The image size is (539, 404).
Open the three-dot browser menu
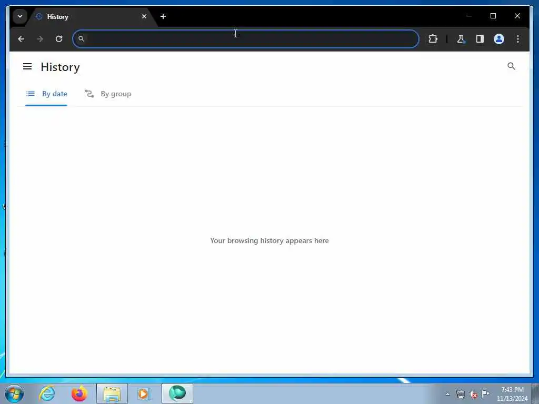tap(518, 39)
